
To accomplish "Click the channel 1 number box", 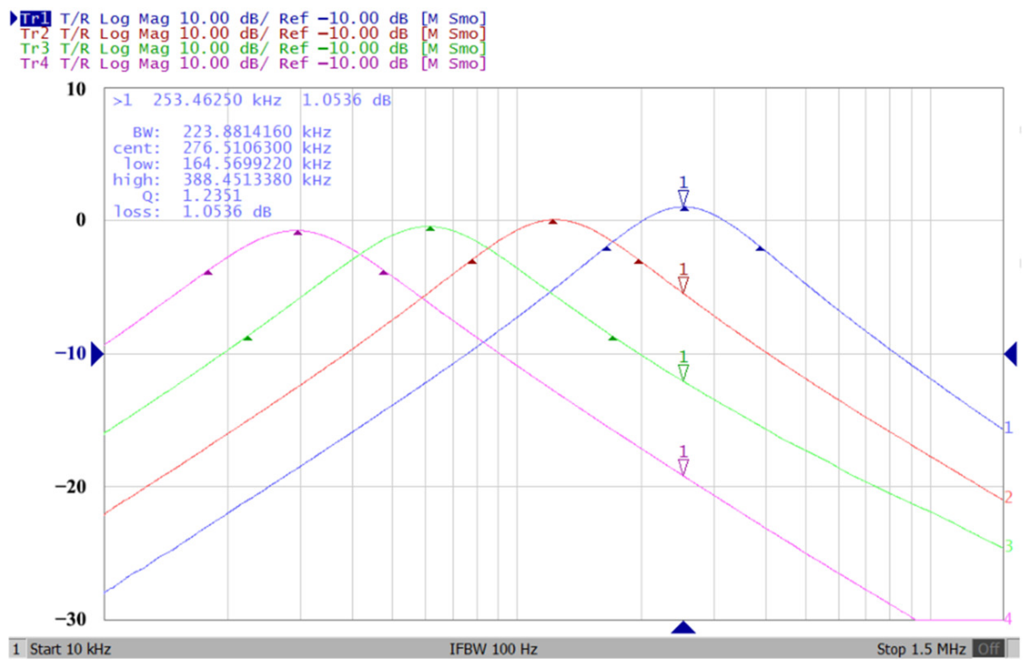I will tap(16, 649).
